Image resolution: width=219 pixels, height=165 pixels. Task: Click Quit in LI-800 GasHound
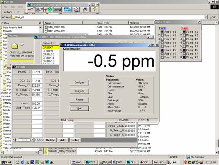point(79,108)
